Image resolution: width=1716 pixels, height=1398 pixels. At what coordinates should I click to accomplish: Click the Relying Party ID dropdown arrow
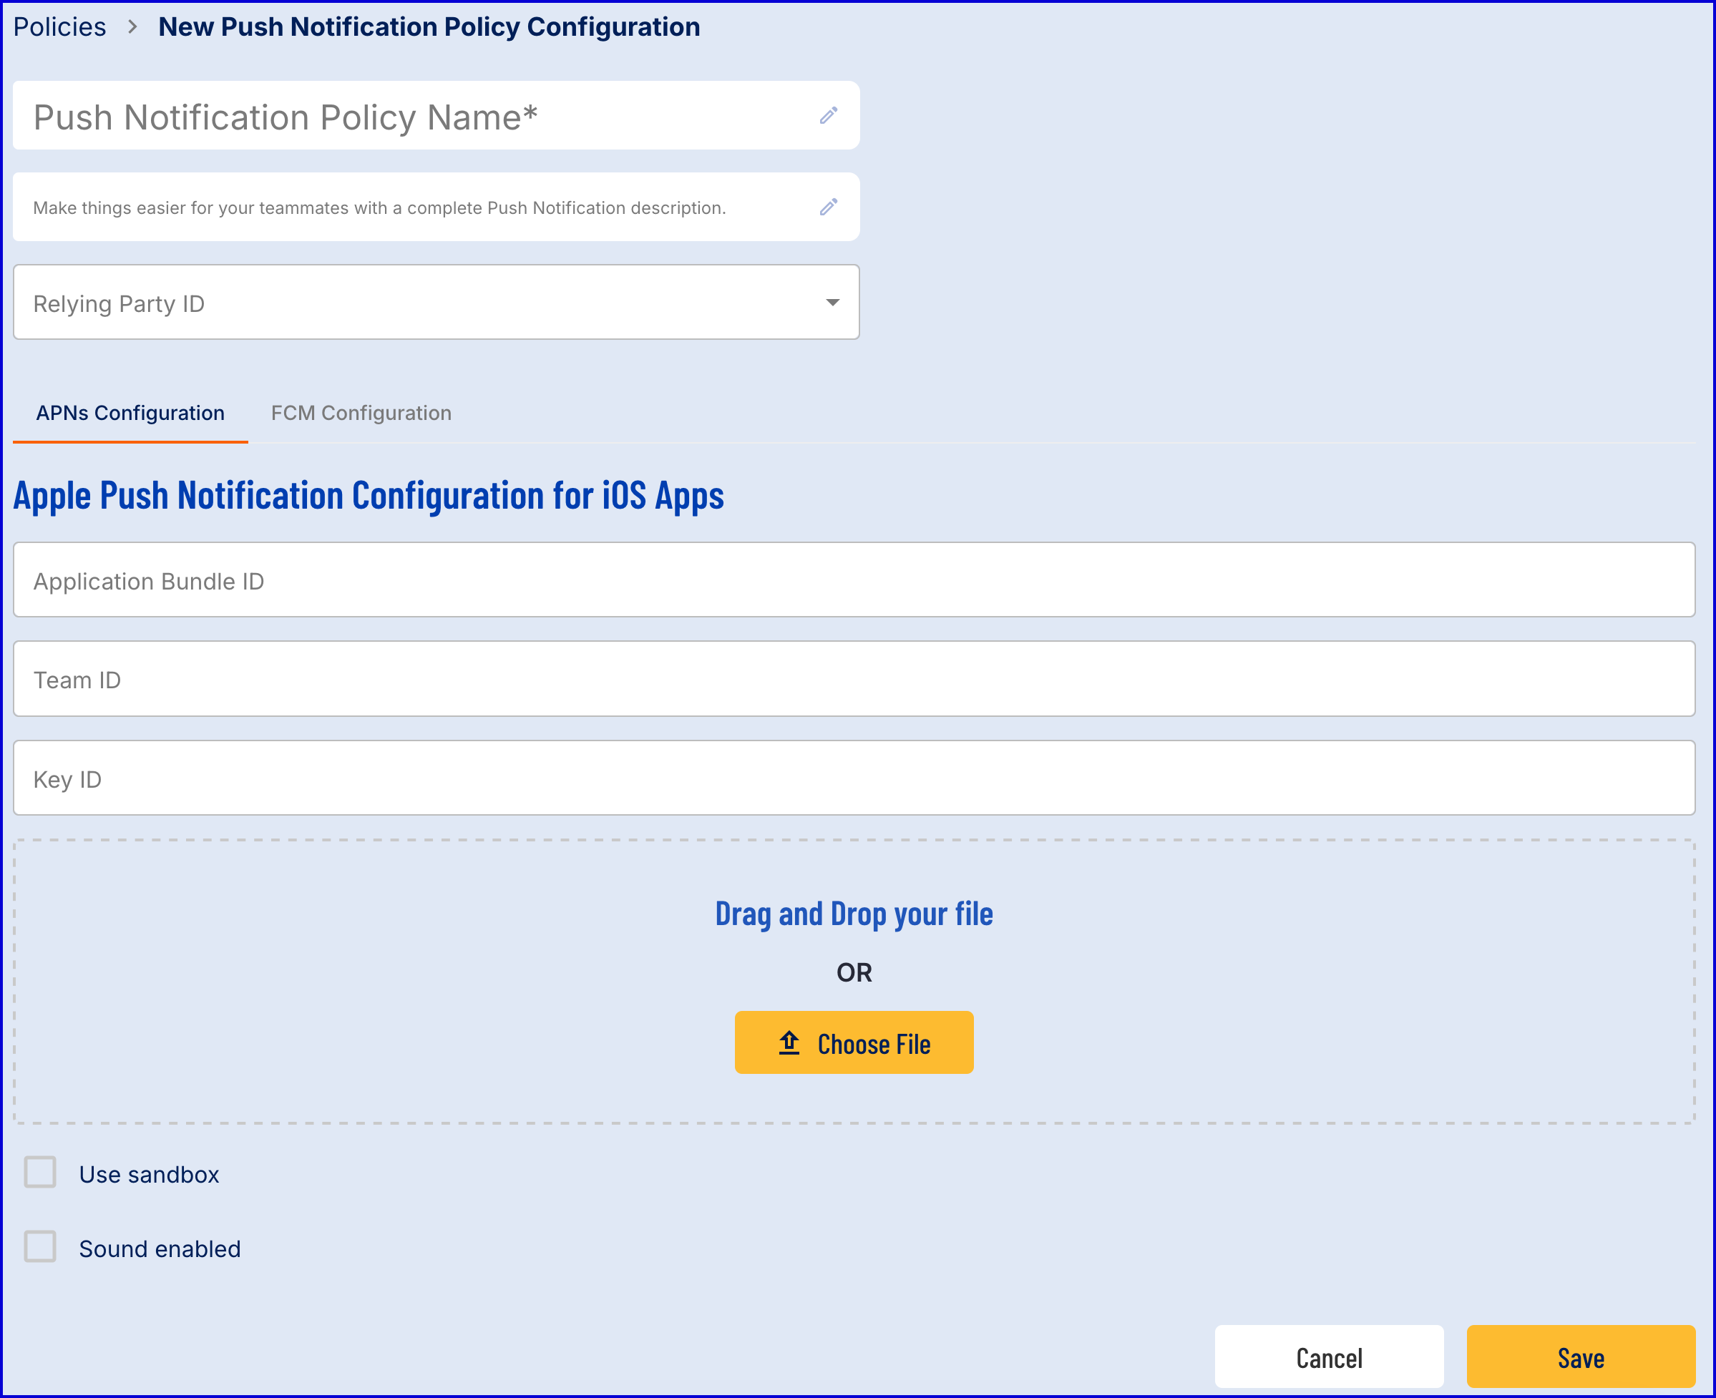pyautogui.click(x=832, y=303)
